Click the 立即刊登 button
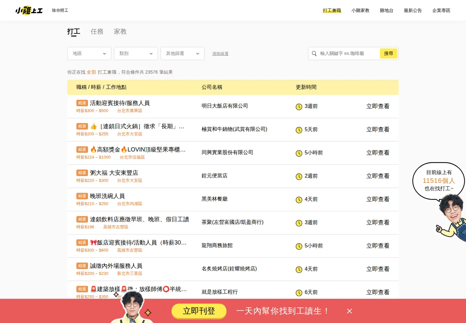Screen dimensions: 466x323 [199, 311]
